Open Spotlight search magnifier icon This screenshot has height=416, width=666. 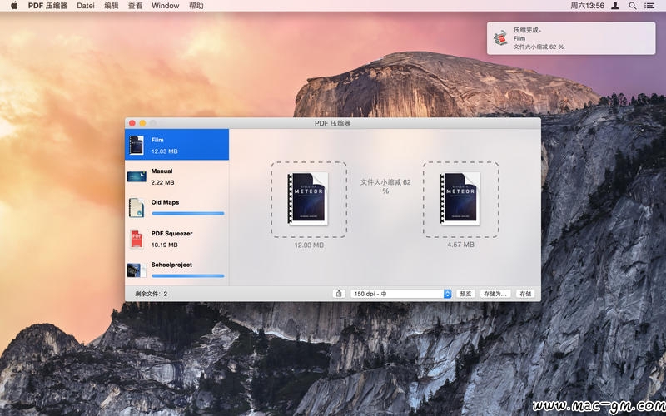633,6
